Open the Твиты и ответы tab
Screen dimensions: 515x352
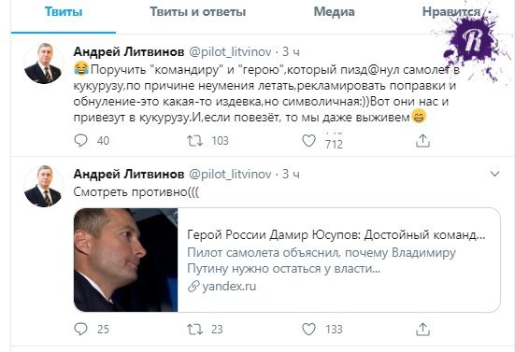pyautogui.click(x=198, y=12)
